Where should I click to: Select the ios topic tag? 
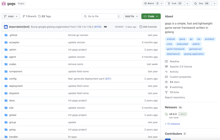199,39
